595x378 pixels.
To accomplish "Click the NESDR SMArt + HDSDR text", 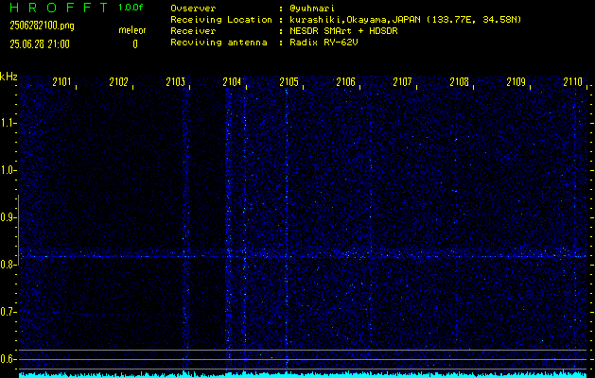I will (x=343, y=31).
